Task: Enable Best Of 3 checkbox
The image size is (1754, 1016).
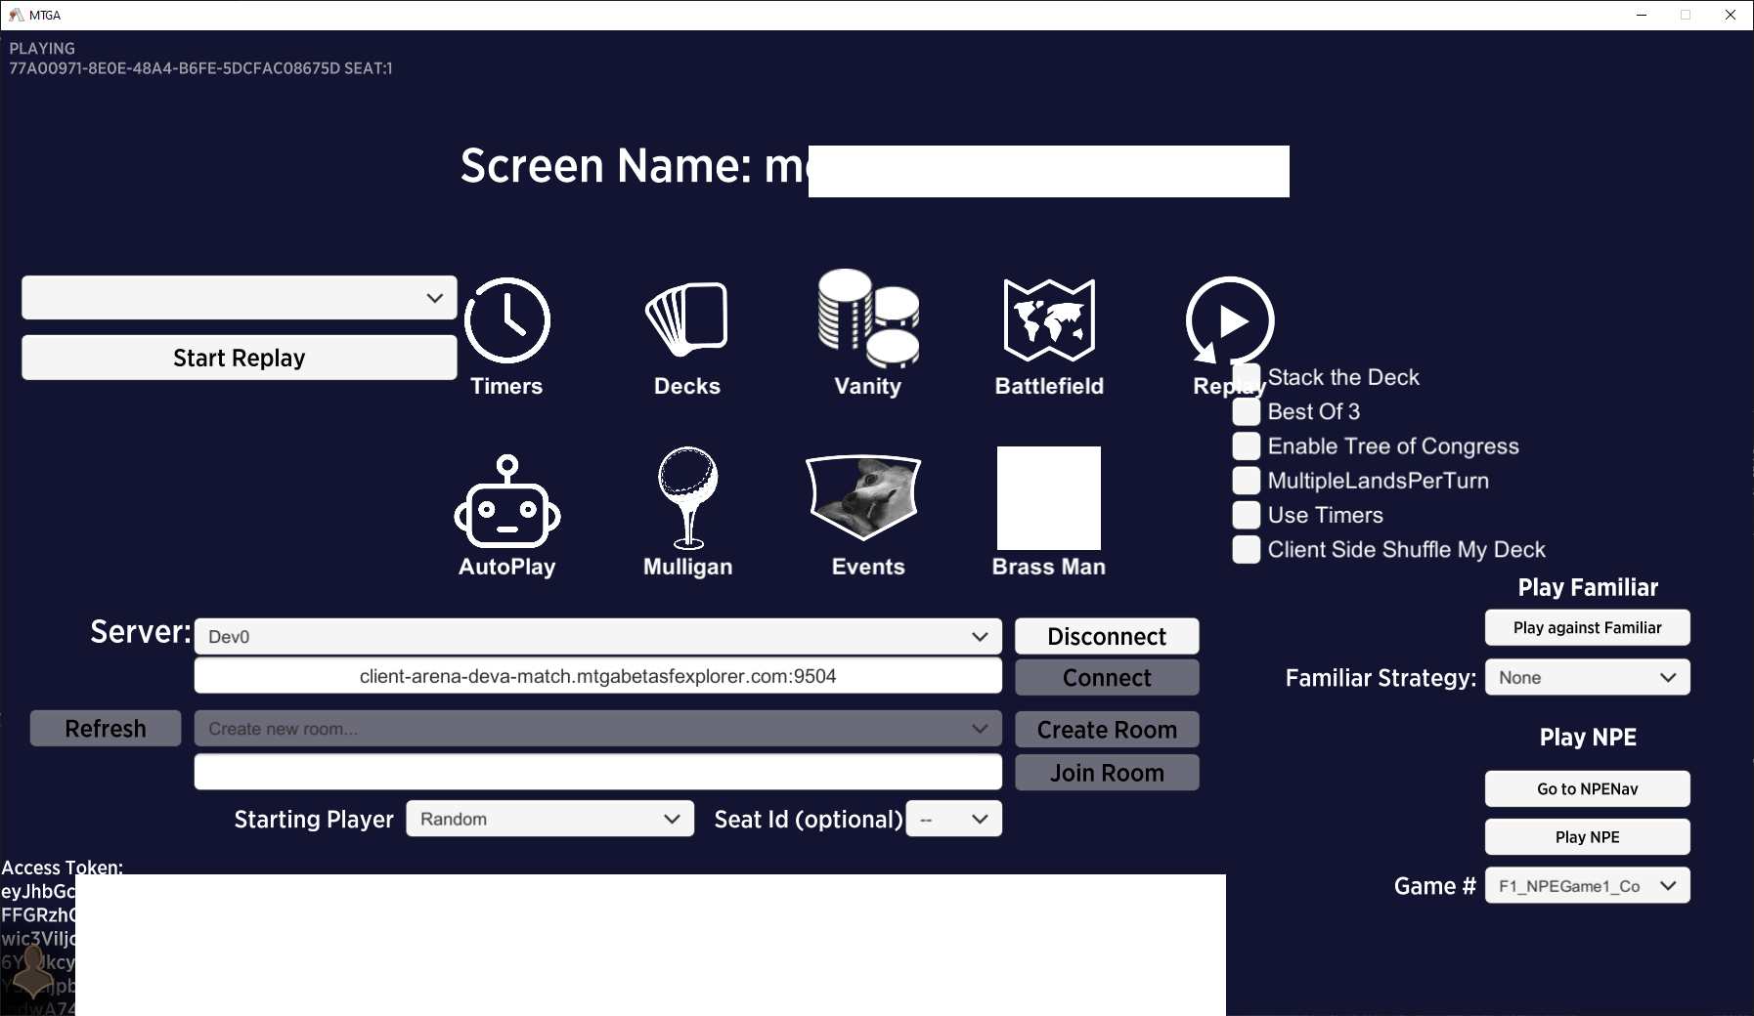Action: pyautogui.click(x=1246, y=411)
